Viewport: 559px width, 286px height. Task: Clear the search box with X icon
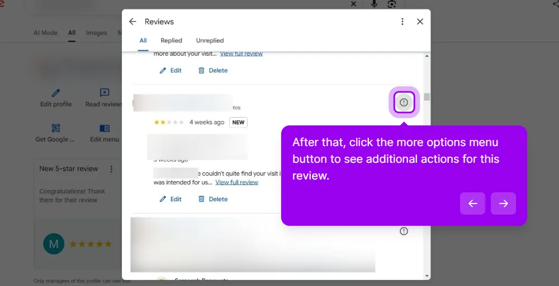click(x=353, y=4)
